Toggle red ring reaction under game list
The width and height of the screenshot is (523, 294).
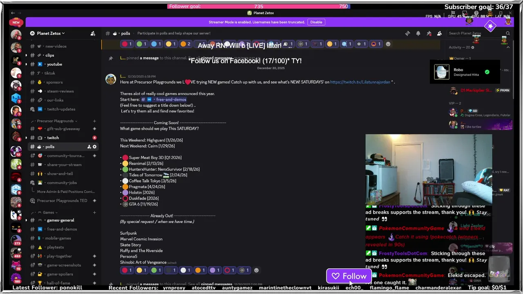click(230, 270)
